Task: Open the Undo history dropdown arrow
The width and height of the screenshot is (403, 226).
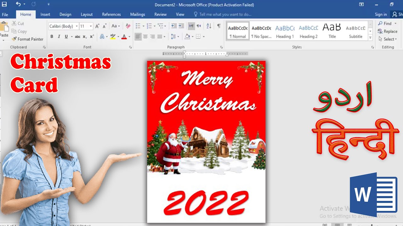Action: pos(25,4)
